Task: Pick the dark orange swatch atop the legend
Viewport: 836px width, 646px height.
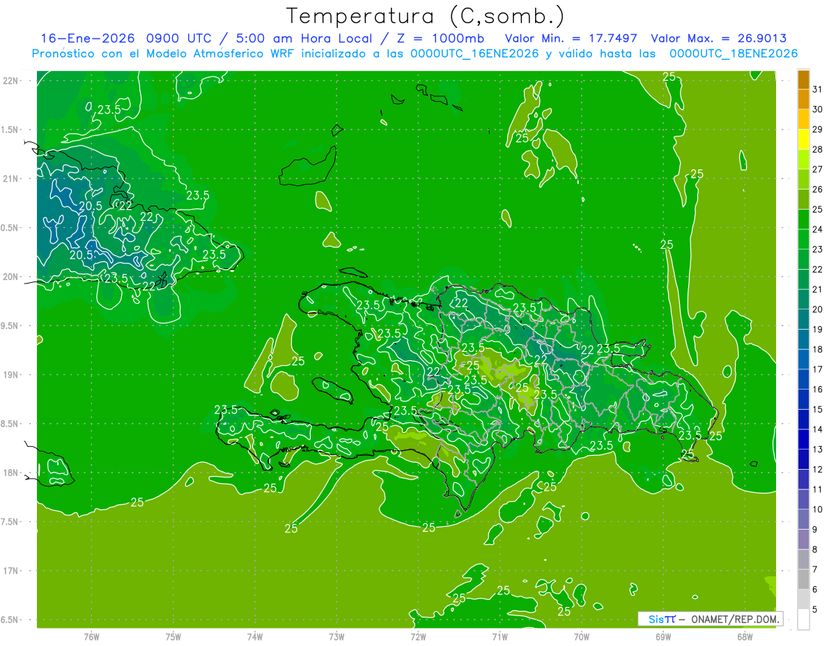Action: (x=803, y=79)
